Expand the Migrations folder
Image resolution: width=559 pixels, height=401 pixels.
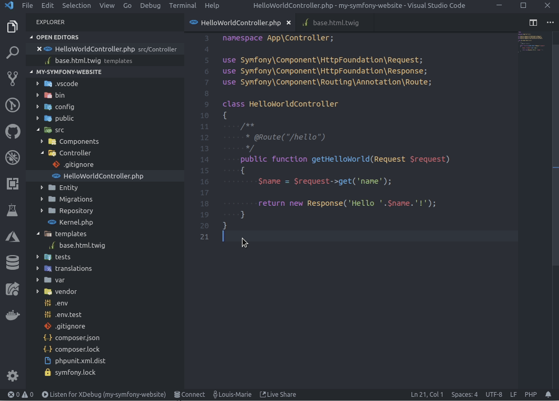coord(42,199)
